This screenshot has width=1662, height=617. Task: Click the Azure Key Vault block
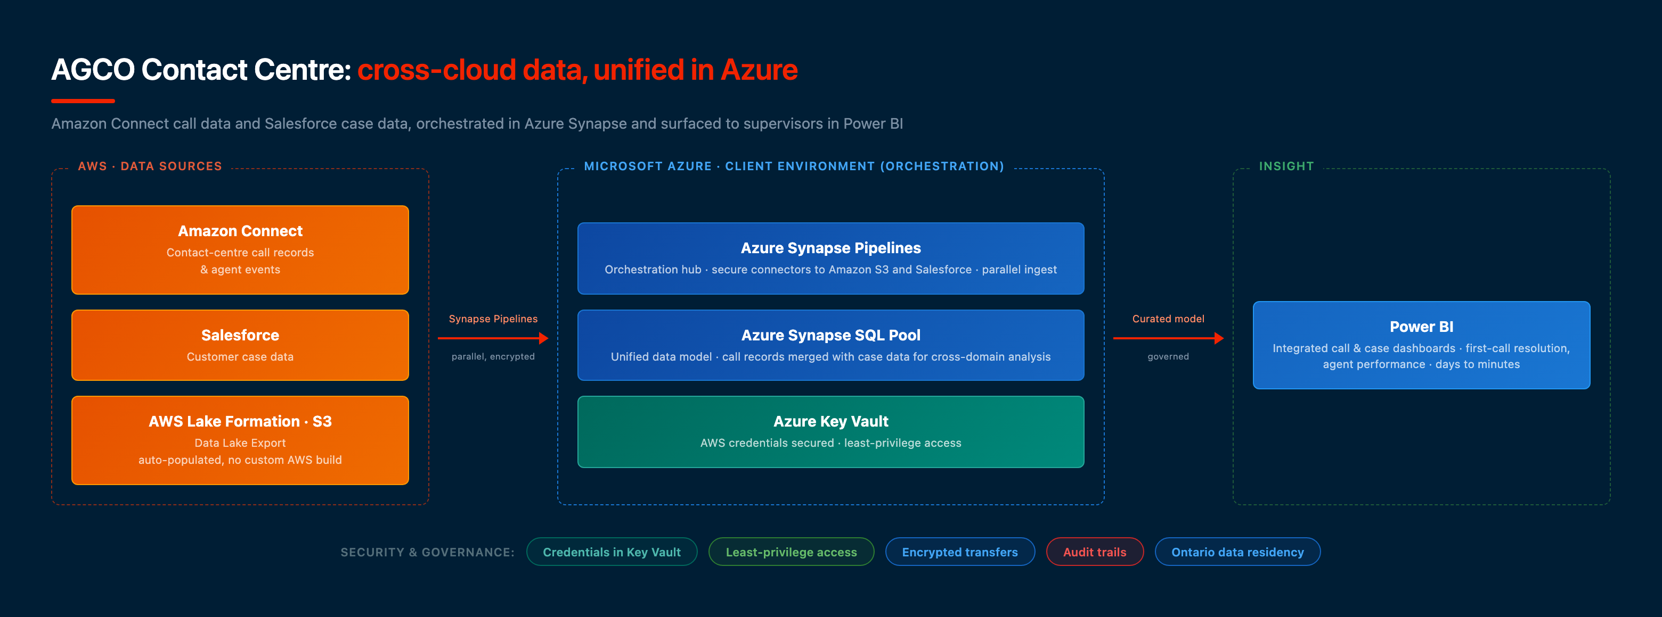830,432
